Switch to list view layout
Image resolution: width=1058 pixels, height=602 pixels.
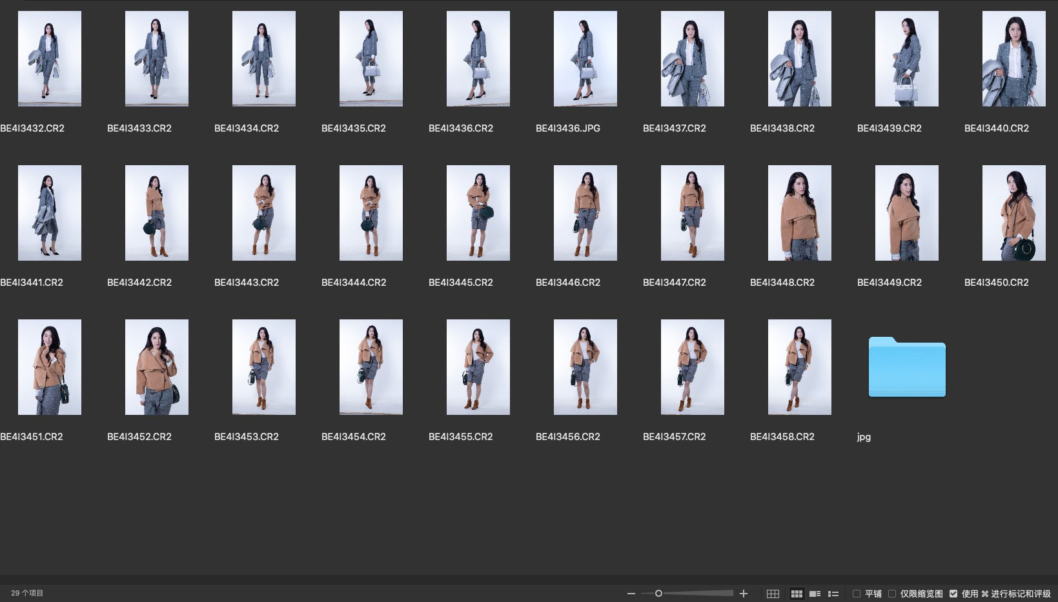833,594
